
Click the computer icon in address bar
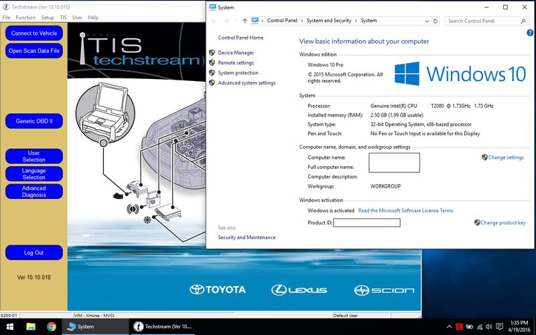[x=255, y=21]
